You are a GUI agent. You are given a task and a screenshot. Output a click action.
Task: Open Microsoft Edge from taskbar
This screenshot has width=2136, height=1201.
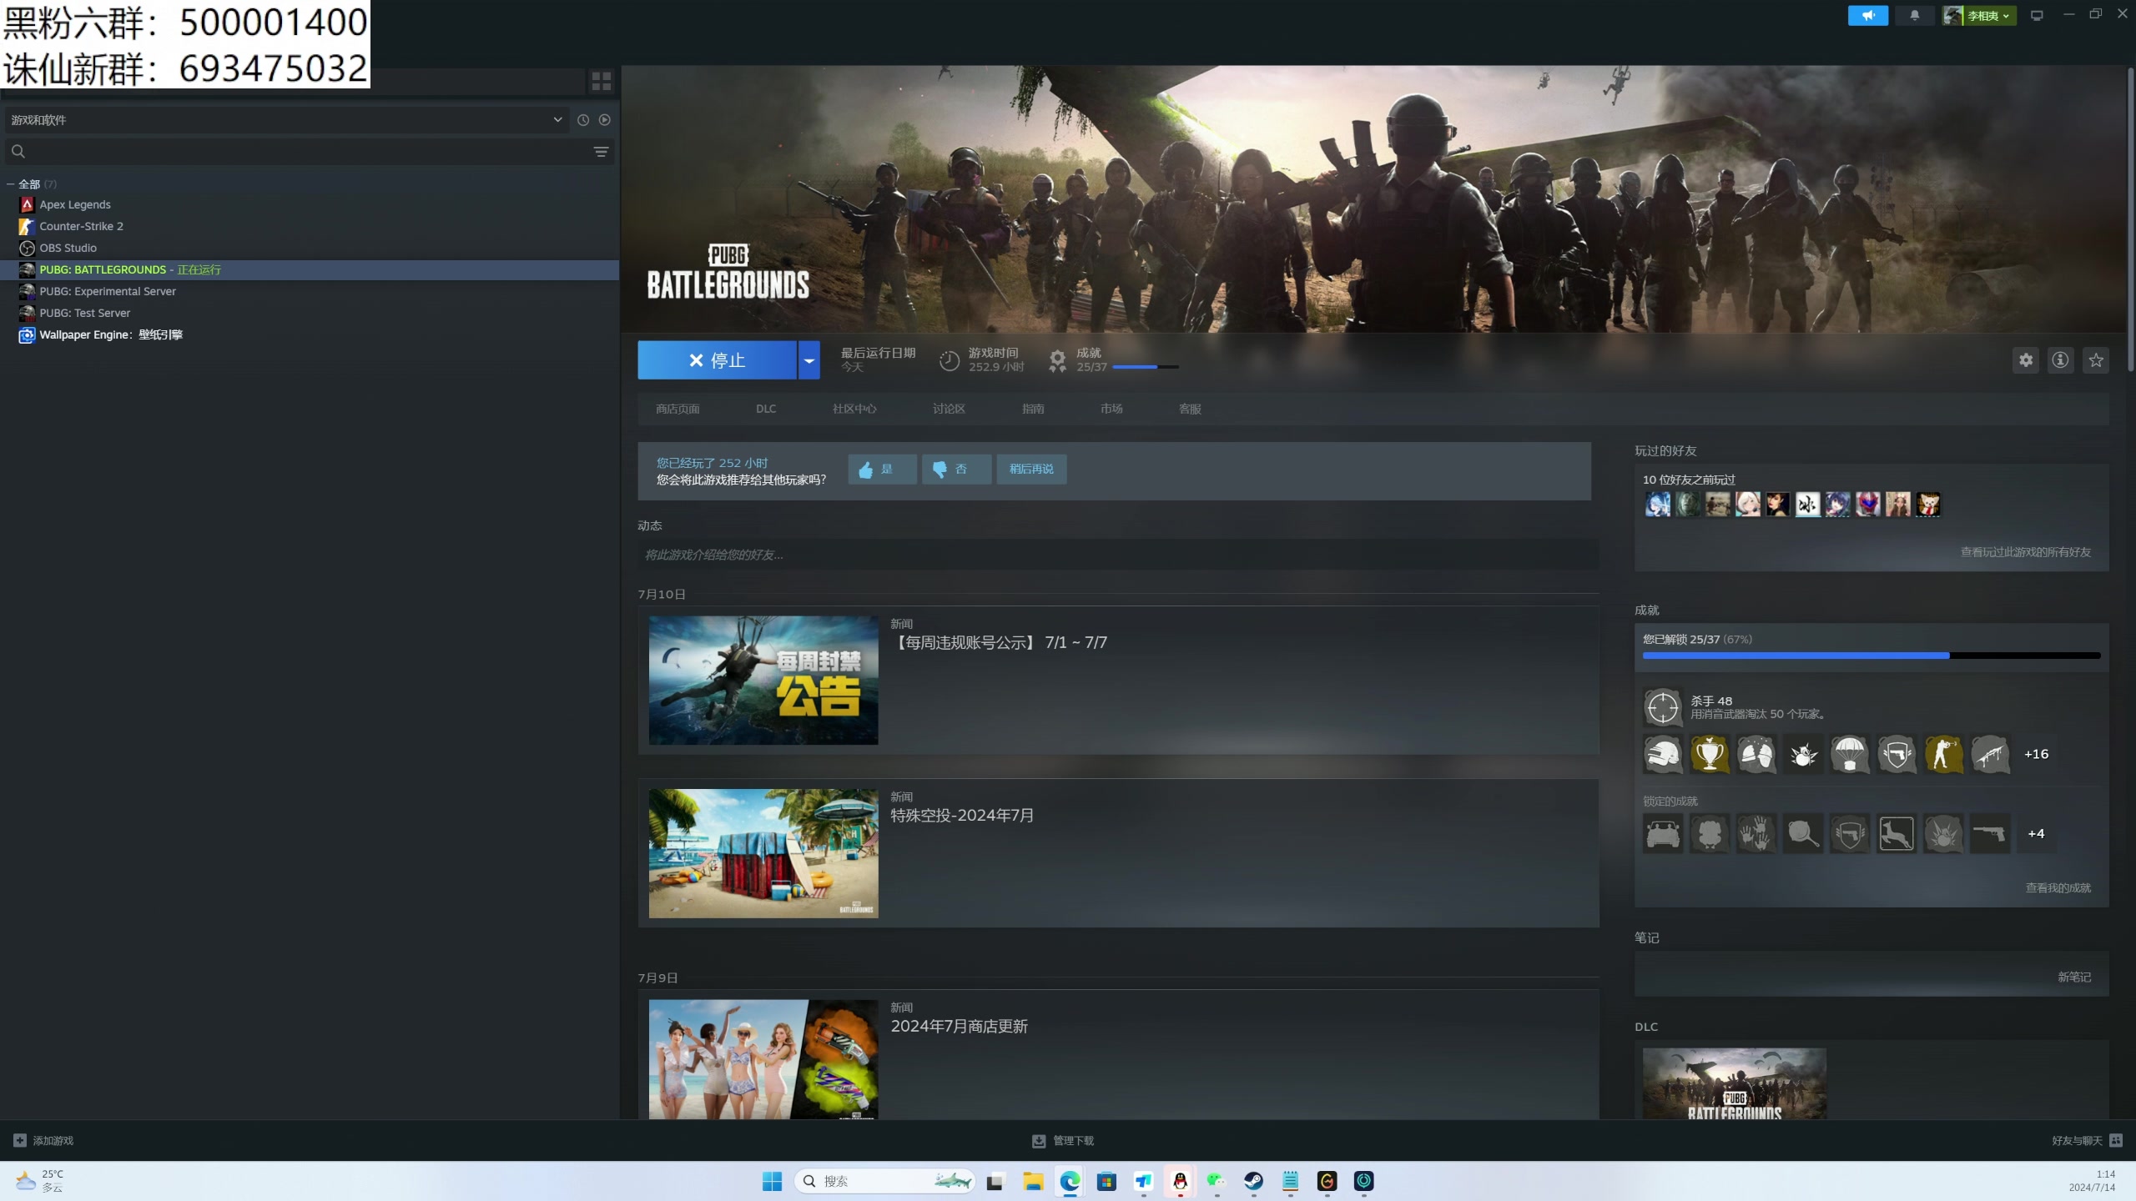tap(1070, 1182)
